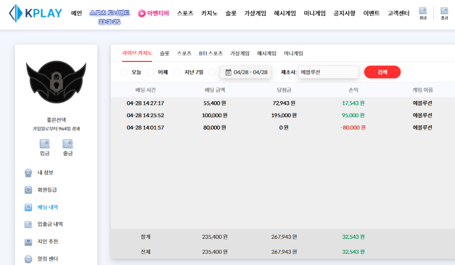Click the KPLAY logo
The image size is (455, 265).
35,13
